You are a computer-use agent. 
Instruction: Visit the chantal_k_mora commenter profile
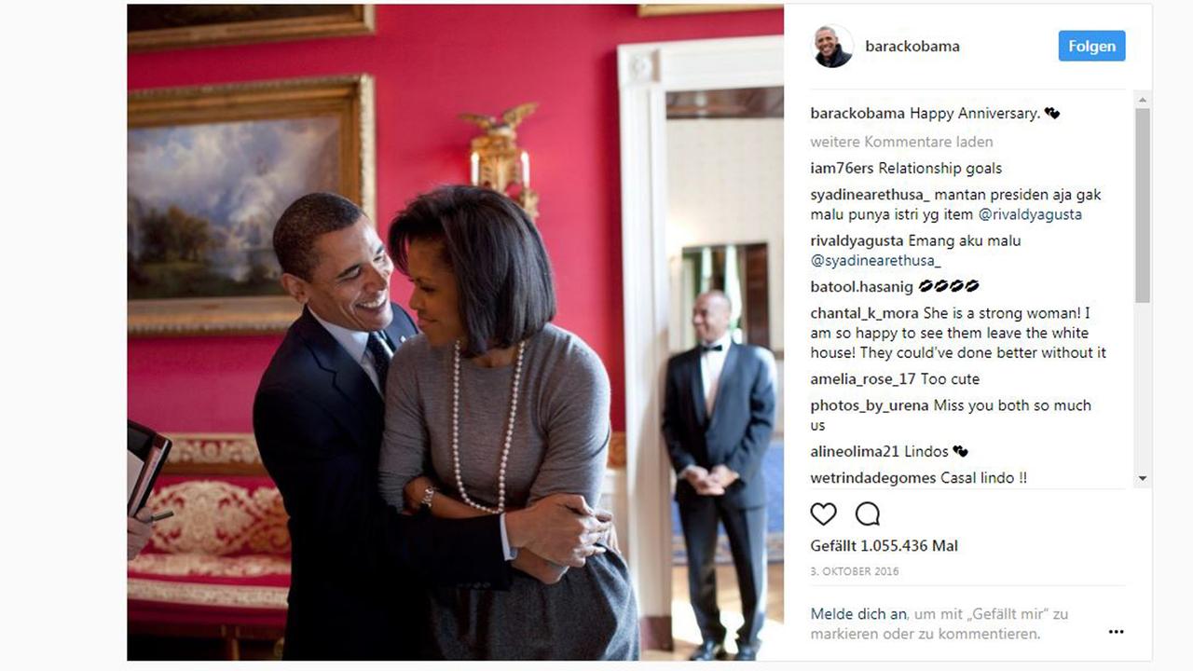pos(864,314)
